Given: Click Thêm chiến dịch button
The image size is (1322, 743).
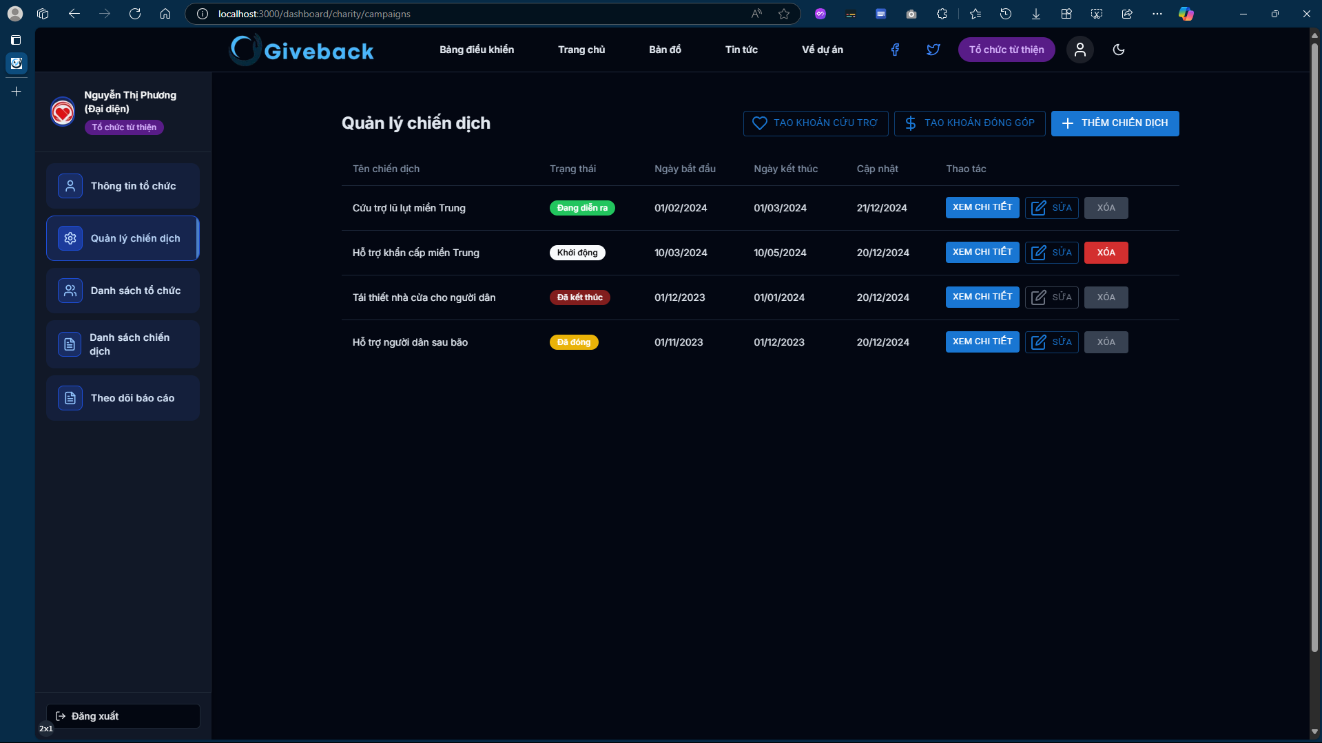Looking at the screenshot, I should pyautogui.click(x=1115, y=123).
